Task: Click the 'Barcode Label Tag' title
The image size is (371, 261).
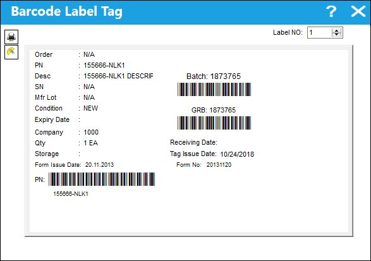Action: click(67, 11)
